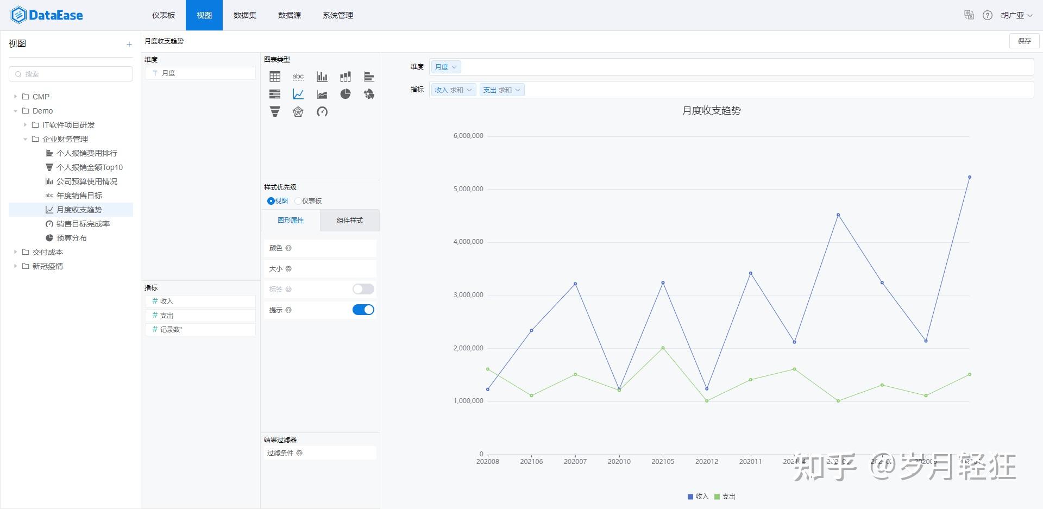Choose the horizontal bar chart type

coord(369,77)
